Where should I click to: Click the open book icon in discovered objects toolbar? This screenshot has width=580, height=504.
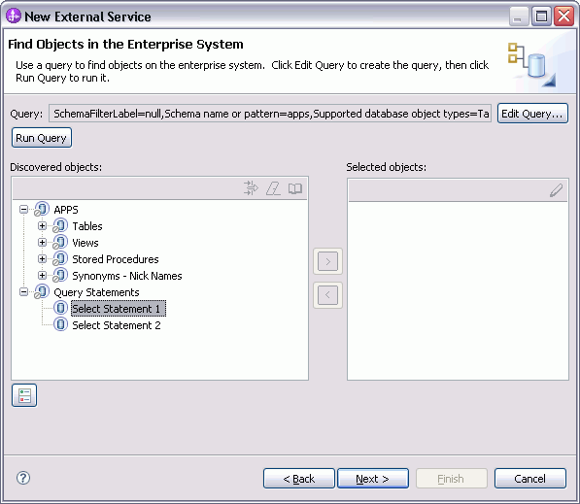tap(295, 188)
